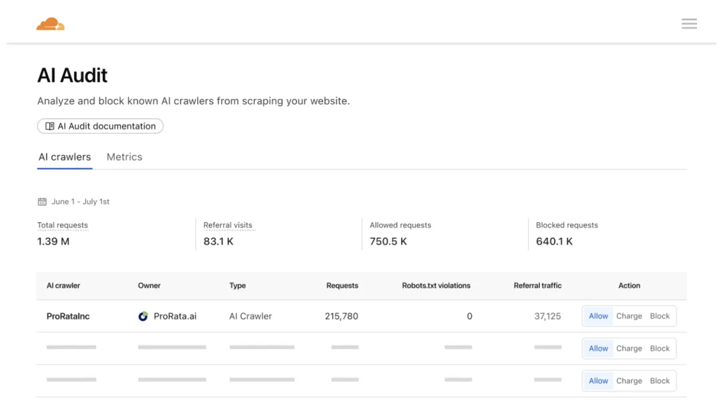
Task: Select the AI crawlers tab
Action: click(65, 157)
